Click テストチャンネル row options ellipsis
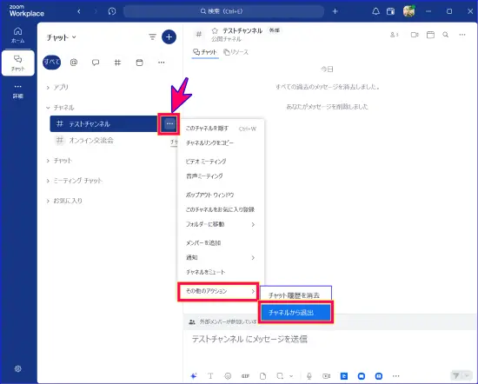 point(169,123)
